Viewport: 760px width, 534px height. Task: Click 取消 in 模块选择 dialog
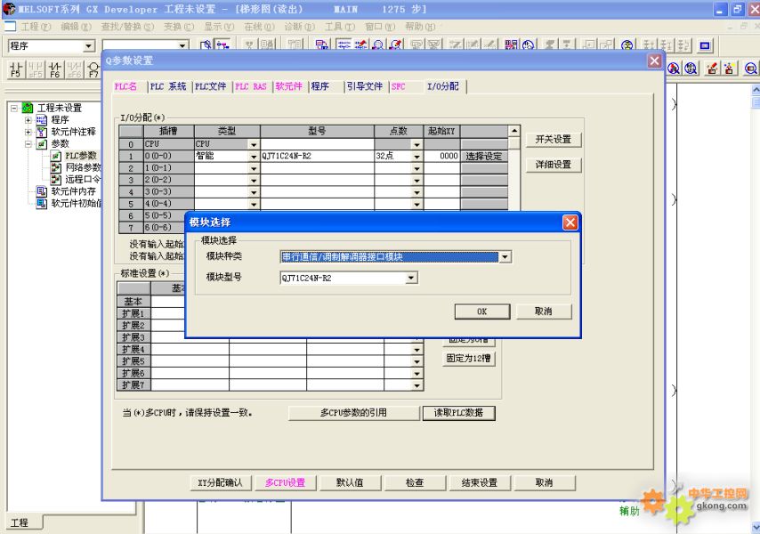[x=544, y=311]
